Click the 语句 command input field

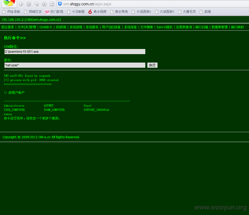pyautogui.click(x=75, y=65)
